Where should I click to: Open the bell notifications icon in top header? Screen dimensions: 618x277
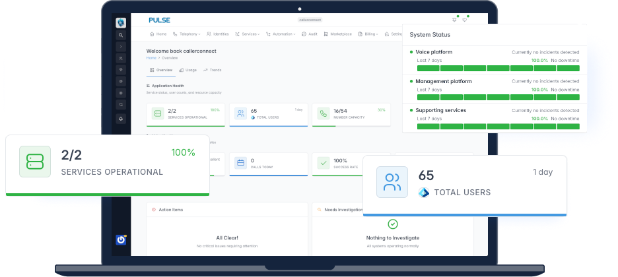point(454,20)
